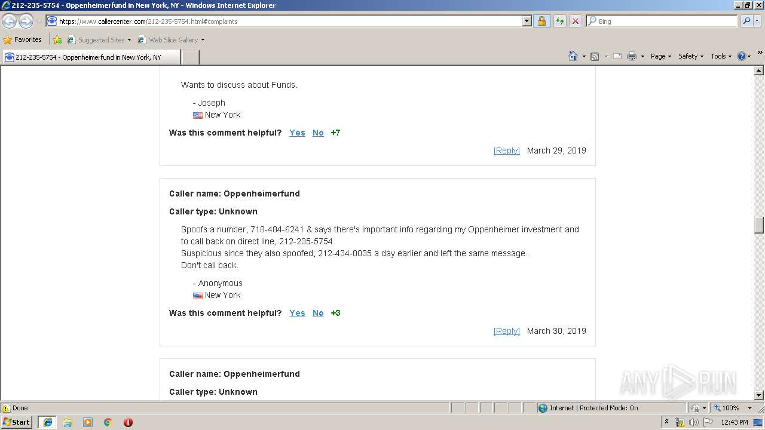Open Web Slice Gallery dropdown
The width and height of the screenshot is (765, 430).
(x=171, y=40)
